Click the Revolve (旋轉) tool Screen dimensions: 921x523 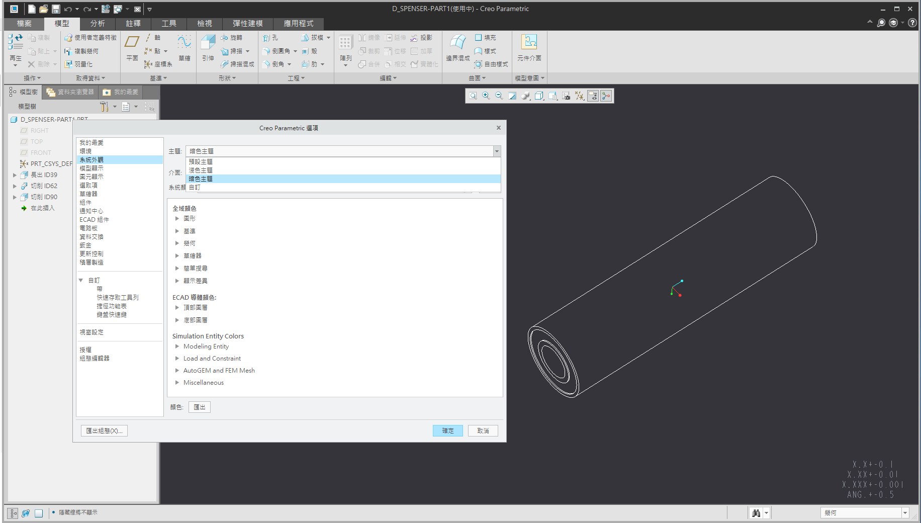[x=231, y=38]
